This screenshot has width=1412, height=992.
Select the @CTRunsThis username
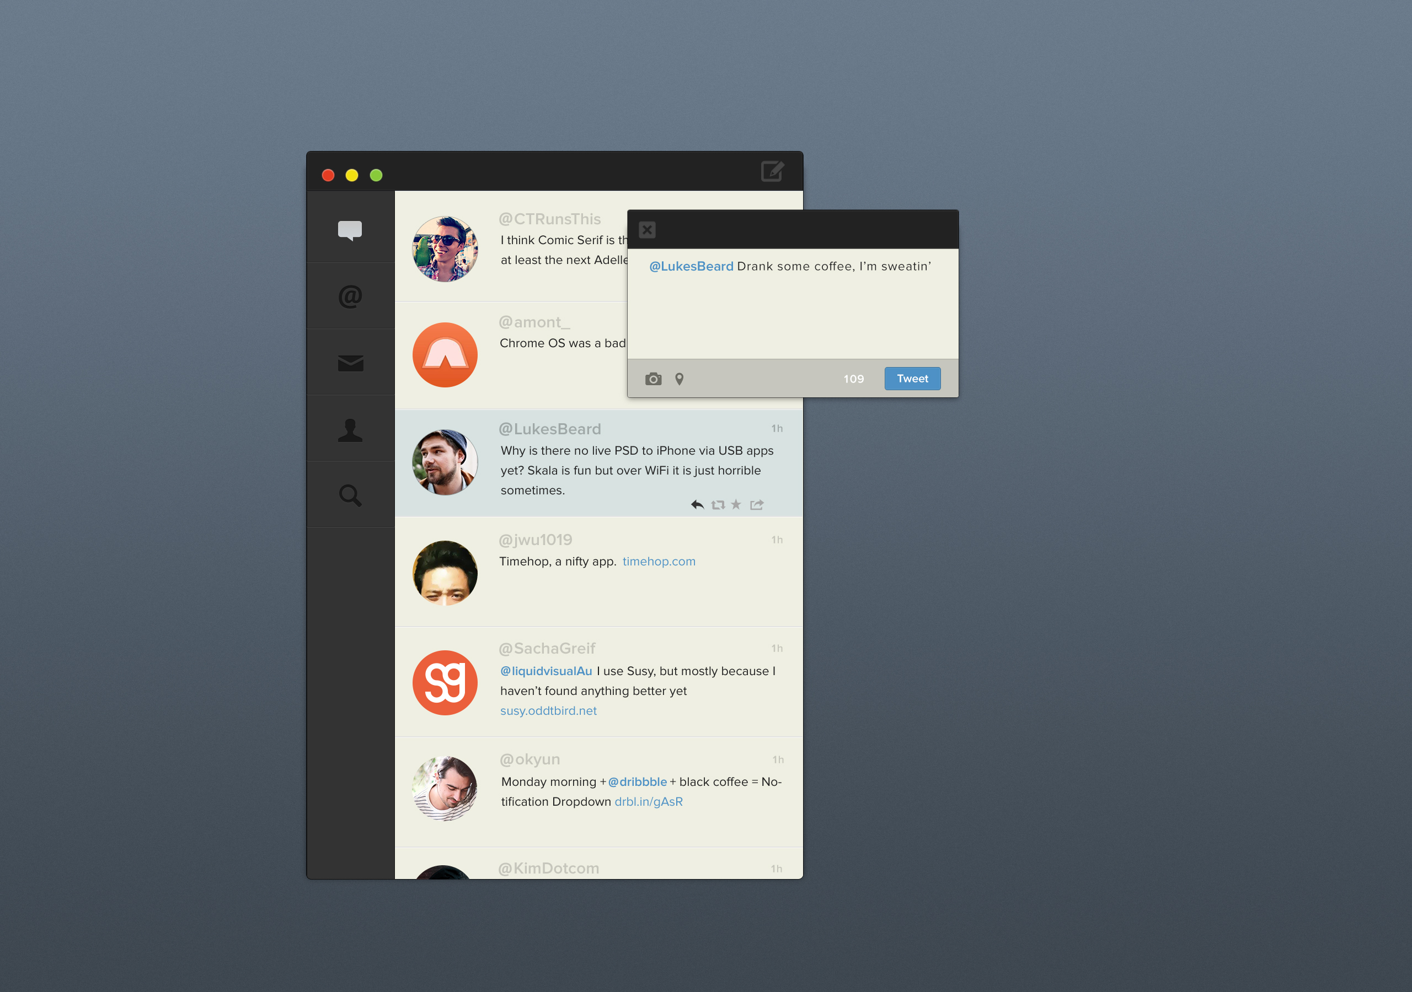point(549,219)
